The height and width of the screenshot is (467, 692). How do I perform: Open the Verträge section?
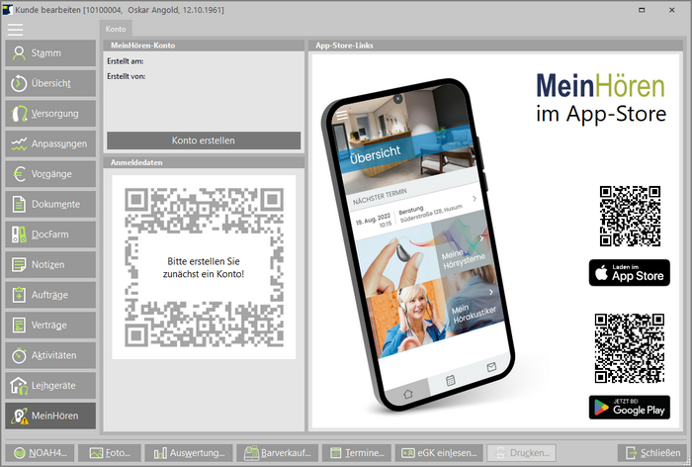(x=50, y=325)
